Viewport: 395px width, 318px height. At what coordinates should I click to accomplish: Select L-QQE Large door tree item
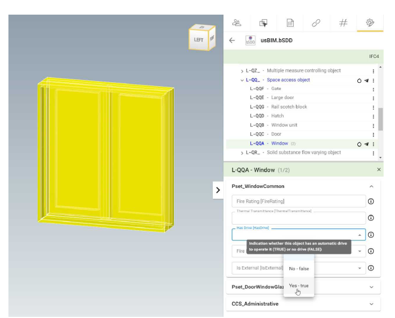coord(272,97)
